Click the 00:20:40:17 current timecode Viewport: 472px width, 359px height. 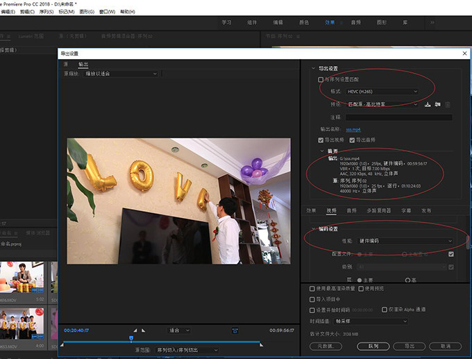pyautogui.click(x=76, y=331)
